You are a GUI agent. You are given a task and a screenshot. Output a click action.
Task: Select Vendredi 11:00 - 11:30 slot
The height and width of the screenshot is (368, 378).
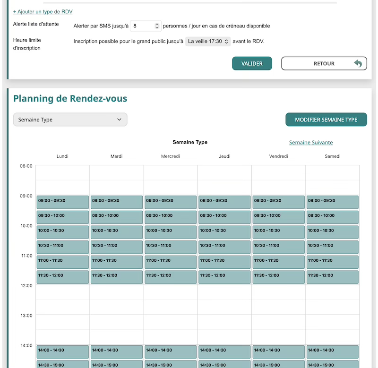tap(279, 262)
